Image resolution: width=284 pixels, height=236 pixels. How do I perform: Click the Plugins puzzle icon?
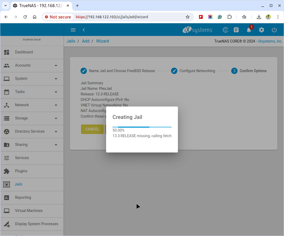[x=7, y=171]
